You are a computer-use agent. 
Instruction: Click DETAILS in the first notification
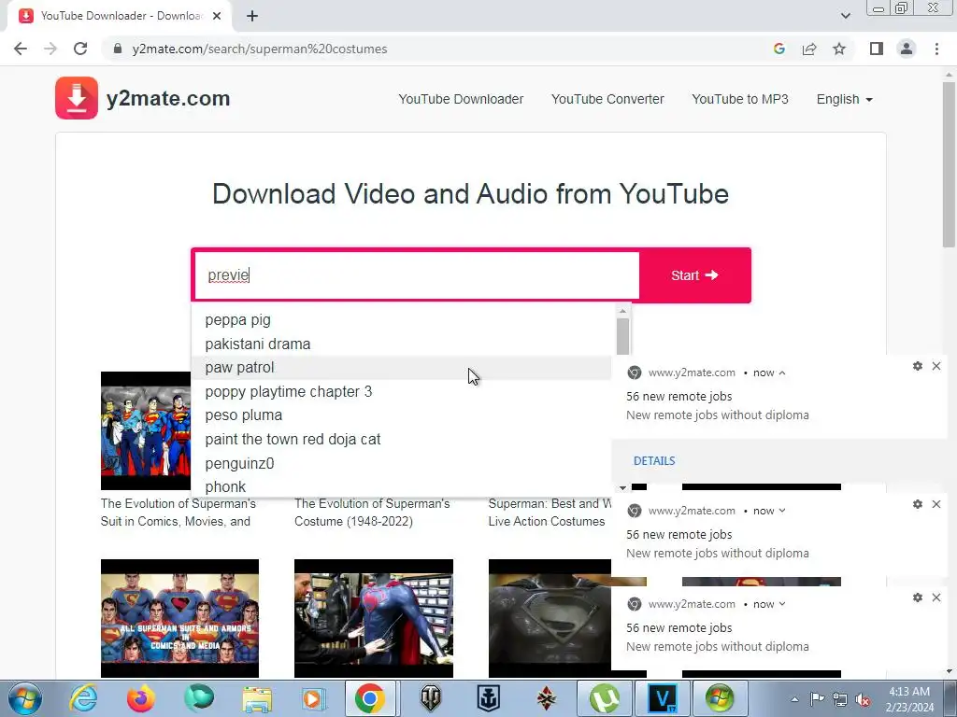(654, 461)
